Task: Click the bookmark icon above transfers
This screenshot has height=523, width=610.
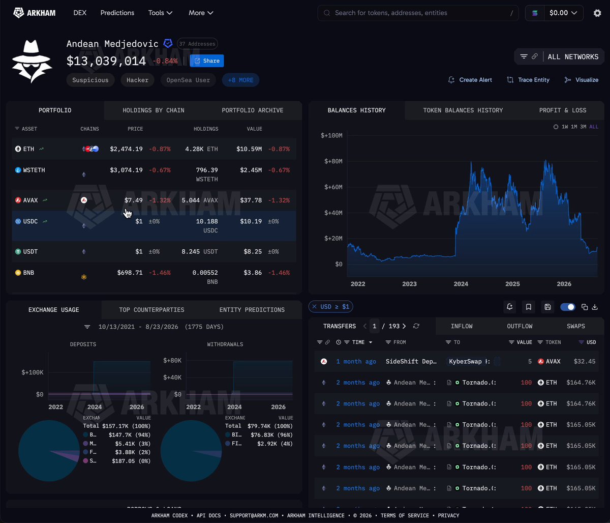Action: pyautogui.click(x=529, y=307)
